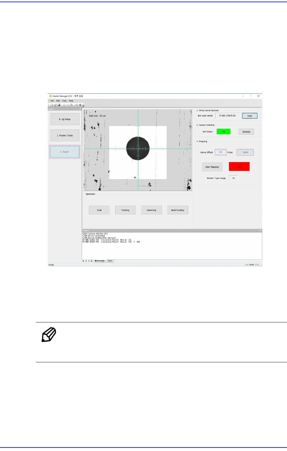The image size is (287, 451).
Task: Open the toolbar overflow options arrow
Action: tap(84, 106)
